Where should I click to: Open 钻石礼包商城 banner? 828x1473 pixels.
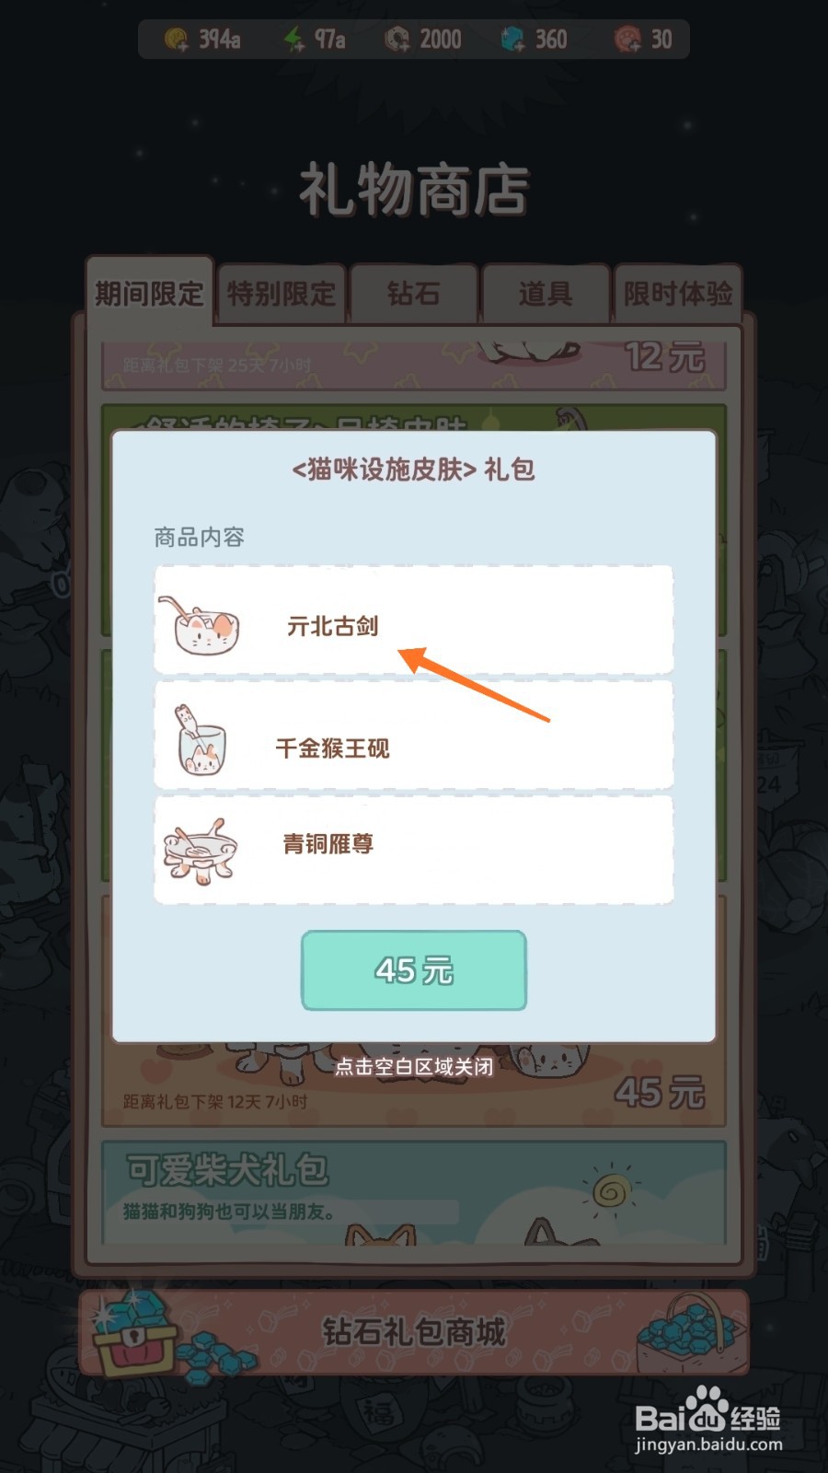pyautogui.click(x=414, y=1332)
